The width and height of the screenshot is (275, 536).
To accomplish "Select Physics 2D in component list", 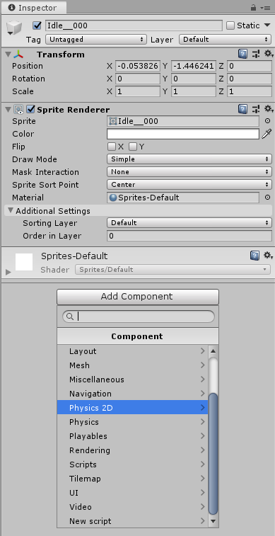I will pos(132,407).
